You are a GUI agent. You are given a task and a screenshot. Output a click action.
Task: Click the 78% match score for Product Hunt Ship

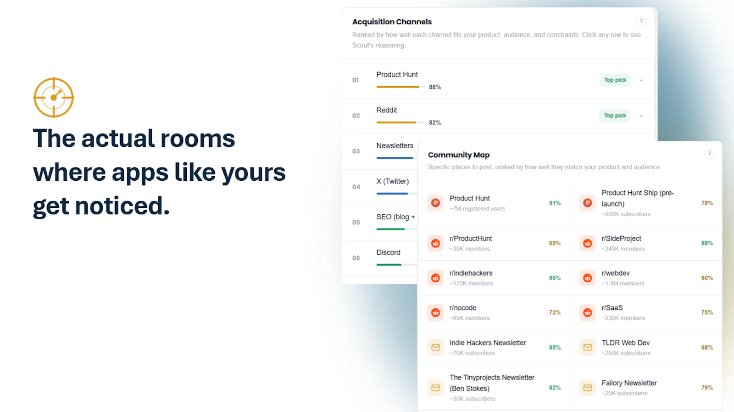click(707, 203)
